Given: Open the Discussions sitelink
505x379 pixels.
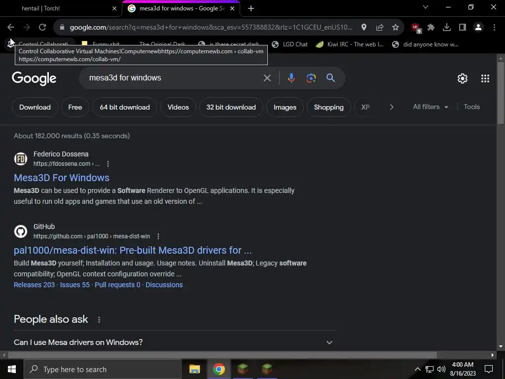Looking at the screenshot, I should 164,285.
